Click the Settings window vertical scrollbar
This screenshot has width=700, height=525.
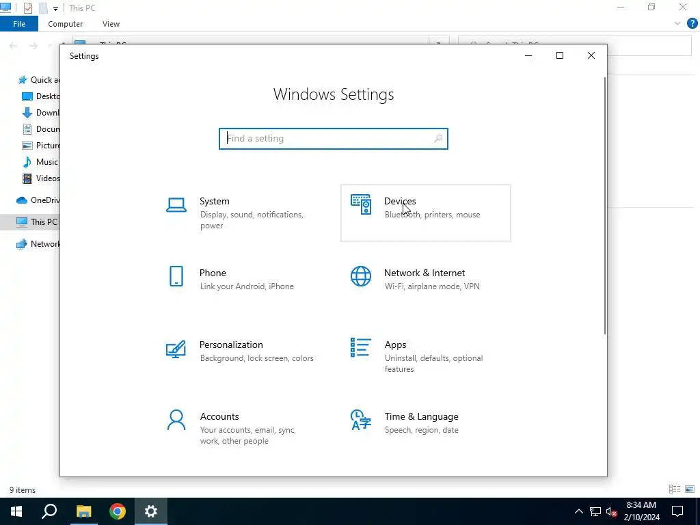[x=605, y=205]
